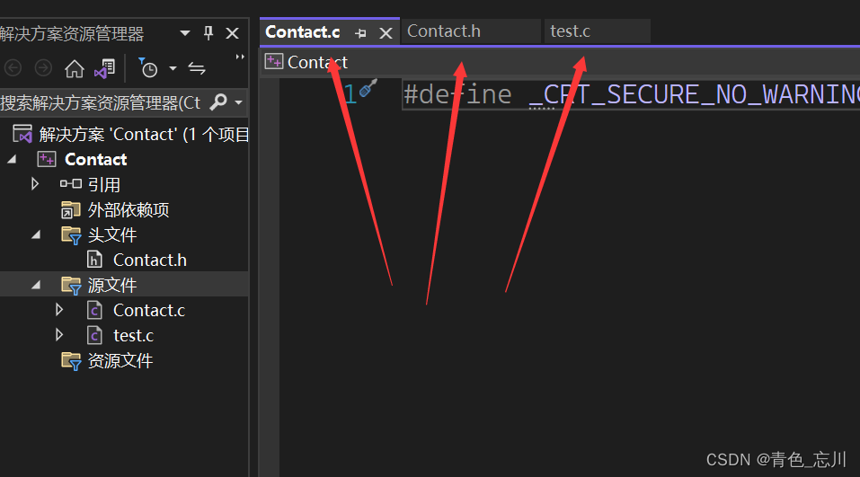Toggle the pin on the Contact.c tab
Screen dimensions: 860x477
pyautogui.click(x=360, y=34)
